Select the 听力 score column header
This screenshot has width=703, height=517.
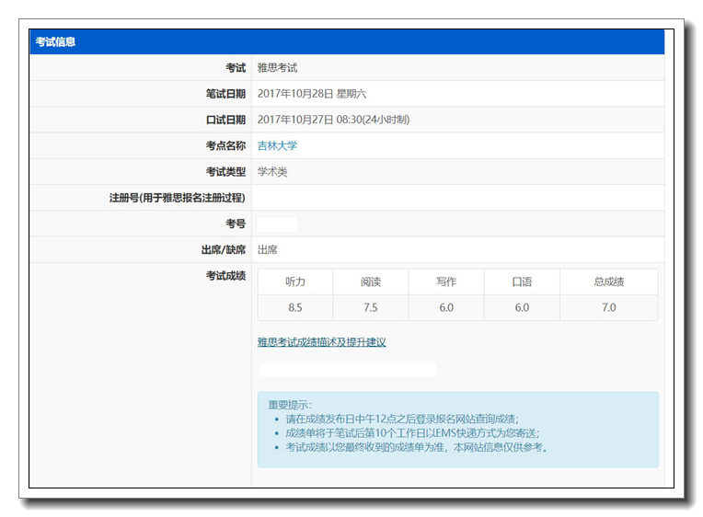(295, 281)
